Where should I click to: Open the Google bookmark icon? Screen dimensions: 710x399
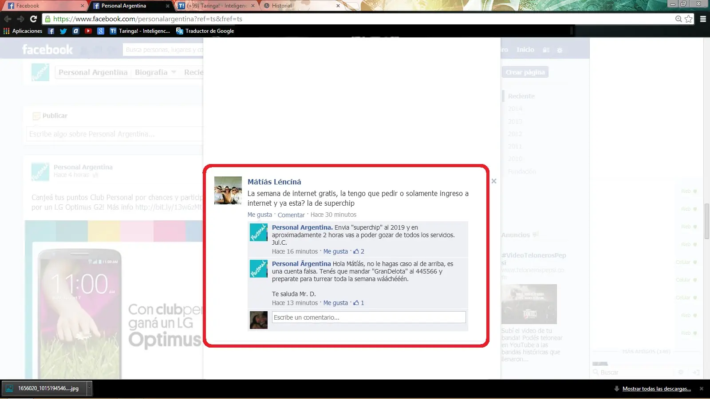pos(101,31)
